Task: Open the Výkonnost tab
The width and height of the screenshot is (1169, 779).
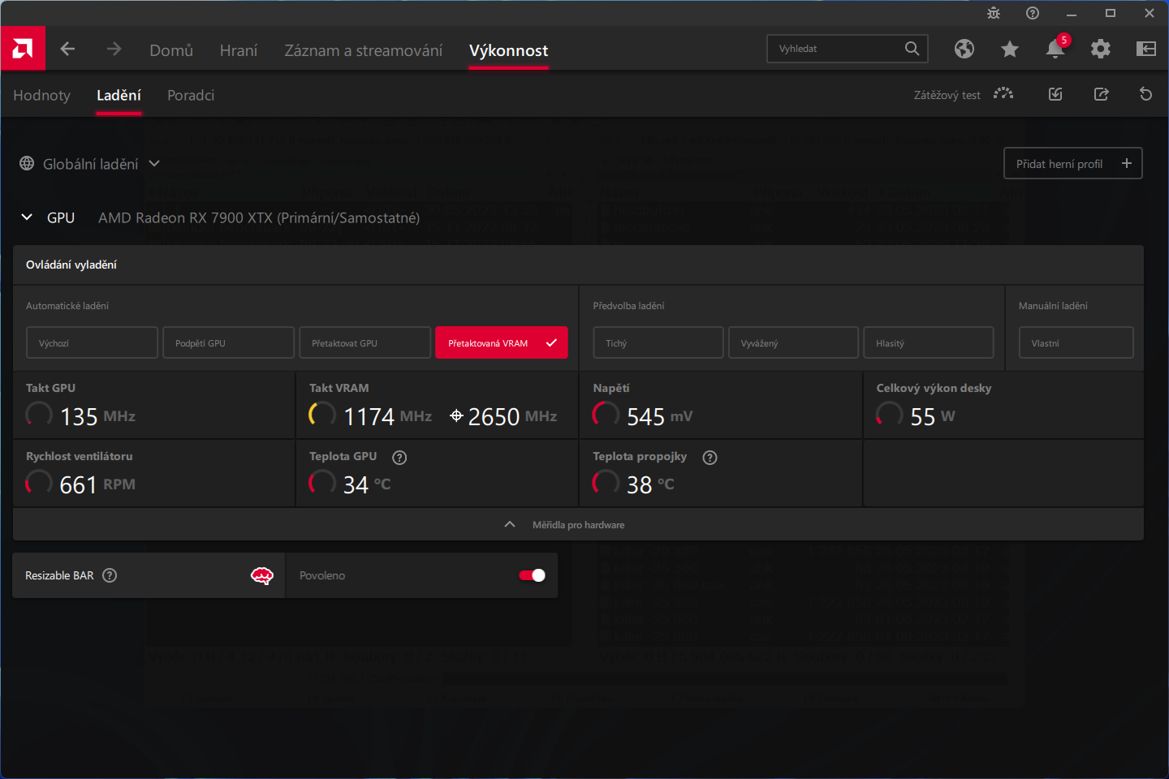Action: click(508, 50)
